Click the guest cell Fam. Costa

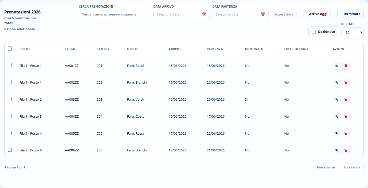click(136, 117)
